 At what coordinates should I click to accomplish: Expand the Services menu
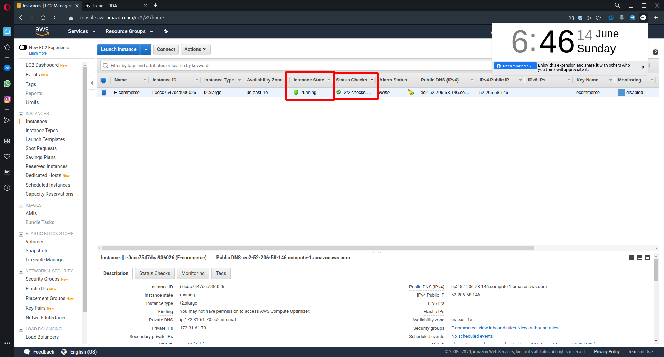click(x=82, y=31)
